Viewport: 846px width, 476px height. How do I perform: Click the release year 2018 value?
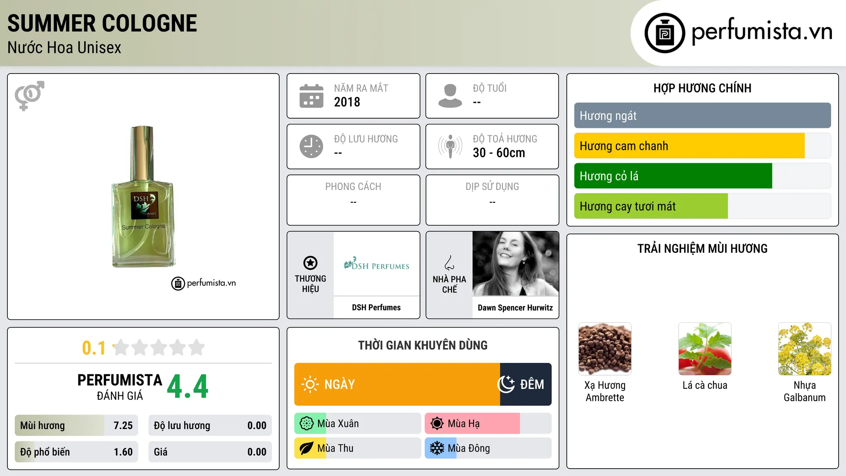tap(347, 102)
